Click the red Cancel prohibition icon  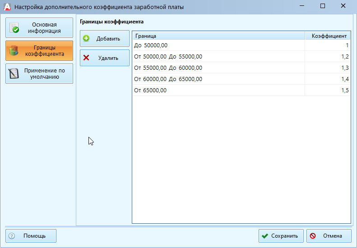coord(313,236)
